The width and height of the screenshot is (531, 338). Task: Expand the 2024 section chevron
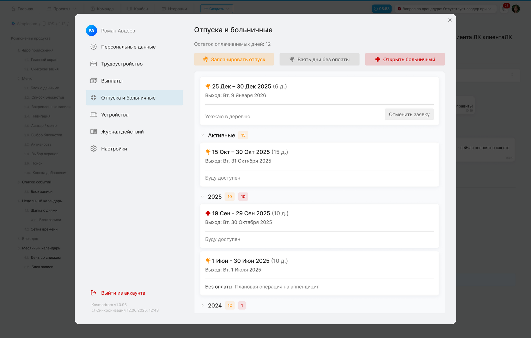(202, 305)
